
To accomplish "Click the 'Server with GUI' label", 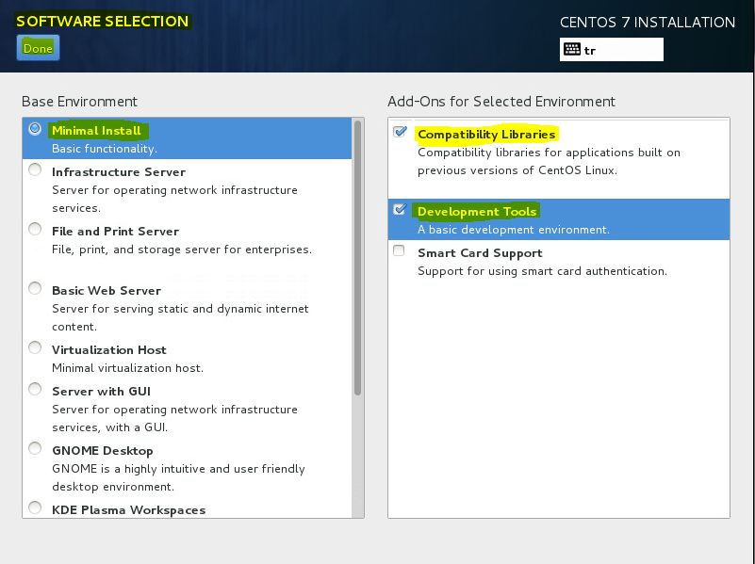I will pos(101,392).
